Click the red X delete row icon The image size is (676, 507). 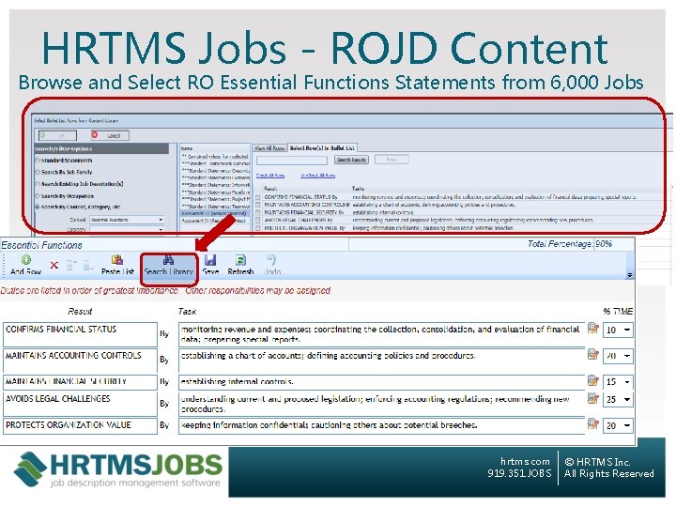[x=54, y=265]
